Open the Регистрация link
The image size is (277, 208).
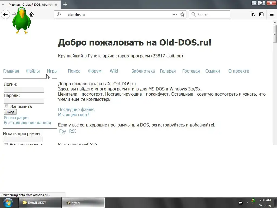click(16, 118)
